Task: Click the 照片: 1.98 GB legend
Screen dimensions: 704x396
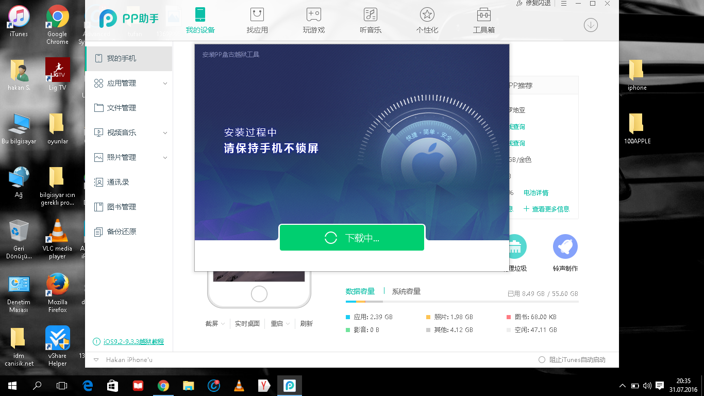Action: 449,317
